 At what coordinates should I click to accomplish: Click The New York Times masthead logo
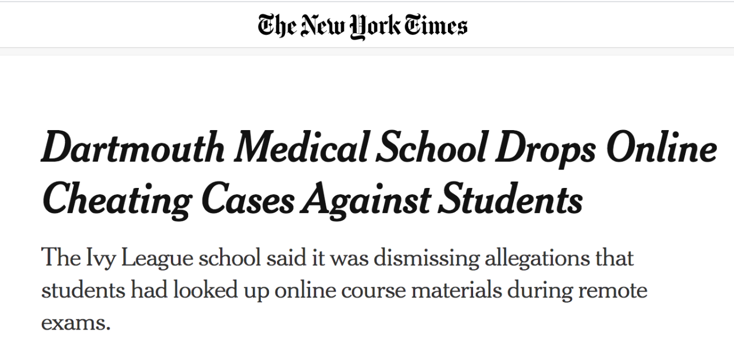(x=362, y=26)
